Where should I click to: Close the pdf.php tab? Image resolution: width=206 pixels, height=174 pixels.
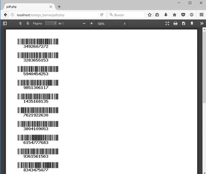point(51,7)
